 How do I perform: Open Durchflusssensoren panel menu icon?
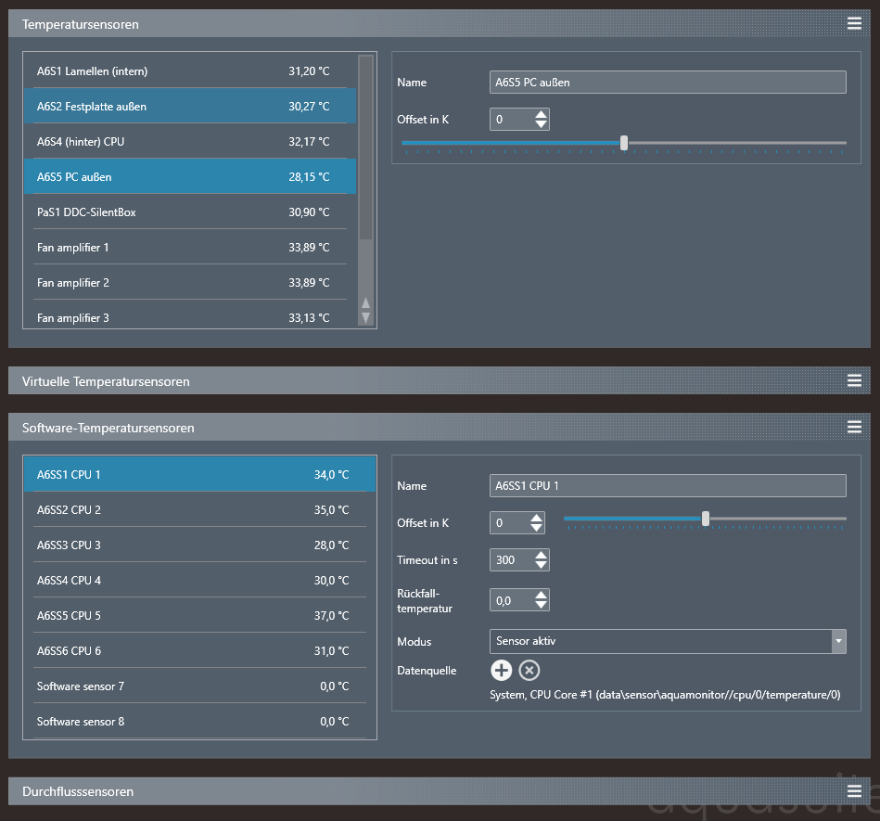coord(854,790)
